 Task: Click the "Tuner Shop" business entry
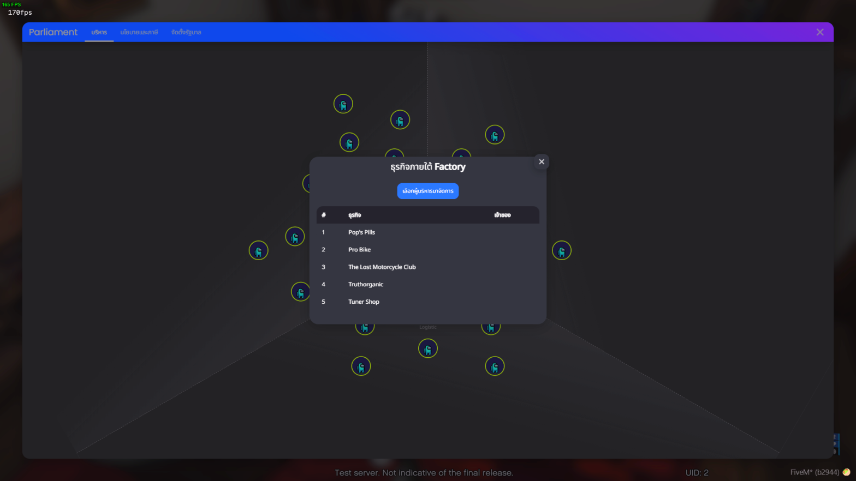pos(428,302)
